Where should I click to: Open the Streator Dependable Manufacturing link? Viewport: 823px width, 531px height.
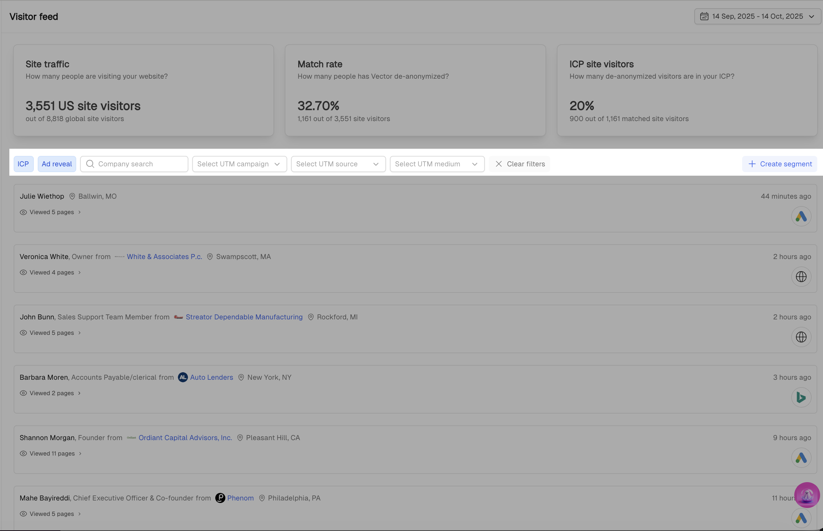tap(244, 317)
